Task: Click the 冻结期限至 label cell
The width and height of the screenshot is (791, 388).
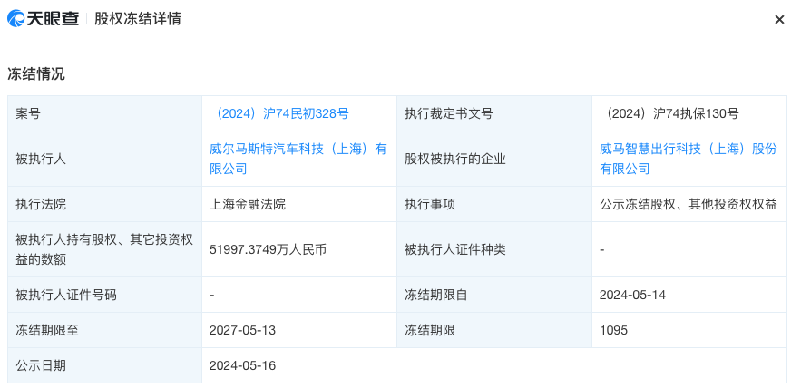Action: coord(105,330)
